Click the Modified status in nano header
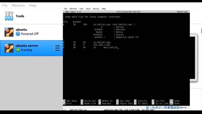 point(182,12)
